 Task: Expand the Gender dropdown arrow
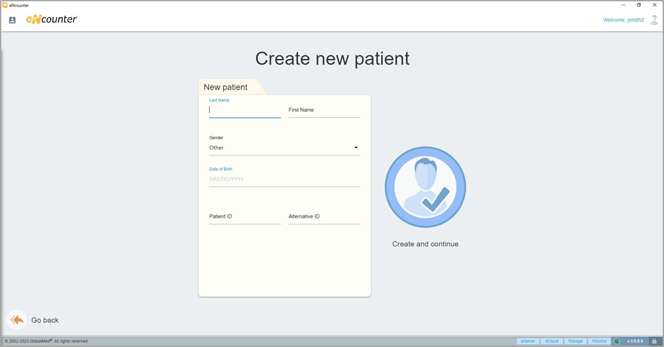pyautogui.click(x=356, y=148)
